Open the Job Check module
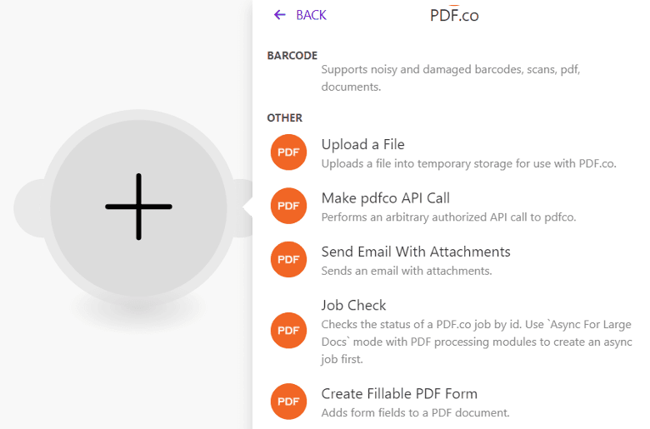This screenshot has width=650, height=429. 354,305
